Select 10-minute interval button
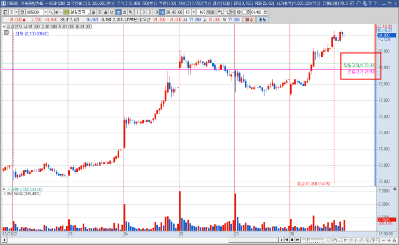The image size is (399, 245). (156, 12)
